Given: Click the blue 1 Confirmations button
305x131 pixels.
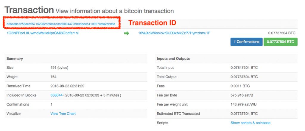Looking at the screenshot, I should click(x=246, y=42).
